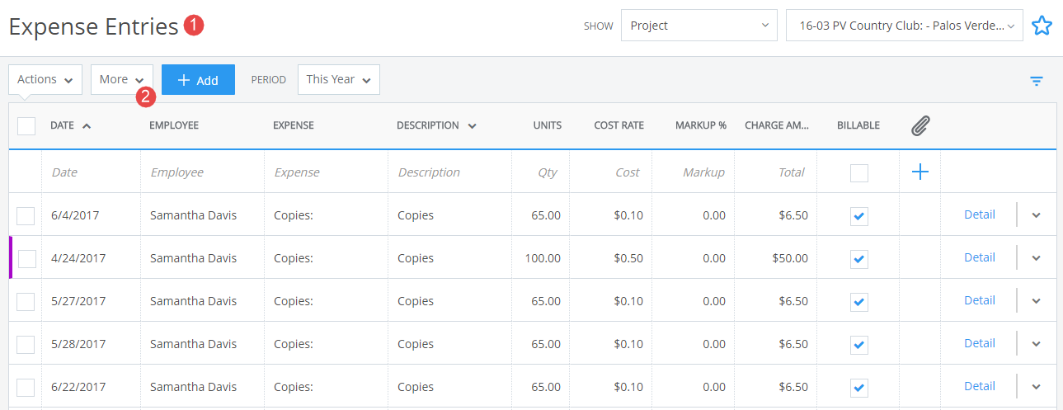Expand row options chevron for 5/28/2017 entry
This screenshot has width=1063, height=410.
tap(1037, 343)
